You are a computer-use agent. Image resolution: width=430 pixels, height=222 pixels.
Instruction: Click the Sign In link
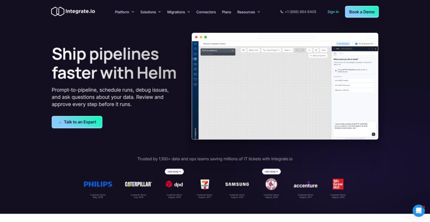333,12
